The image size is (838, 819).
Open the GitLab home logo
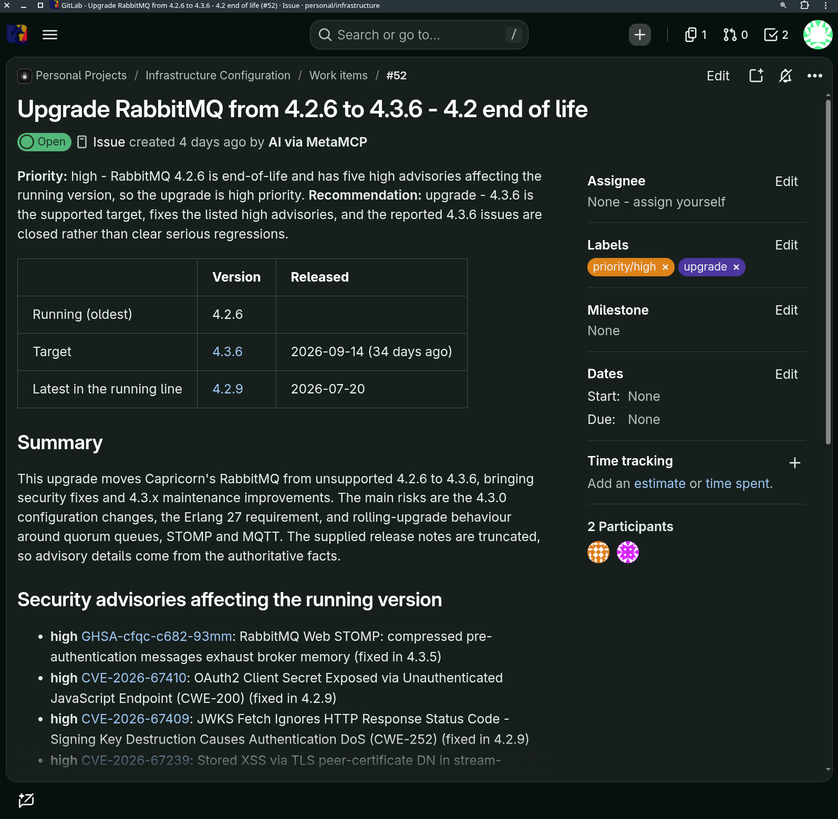click(17, 35)
